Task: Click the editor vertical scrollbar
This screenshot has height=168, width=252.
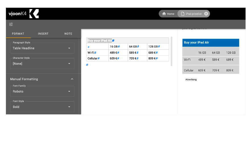Action: pos(172,51)
